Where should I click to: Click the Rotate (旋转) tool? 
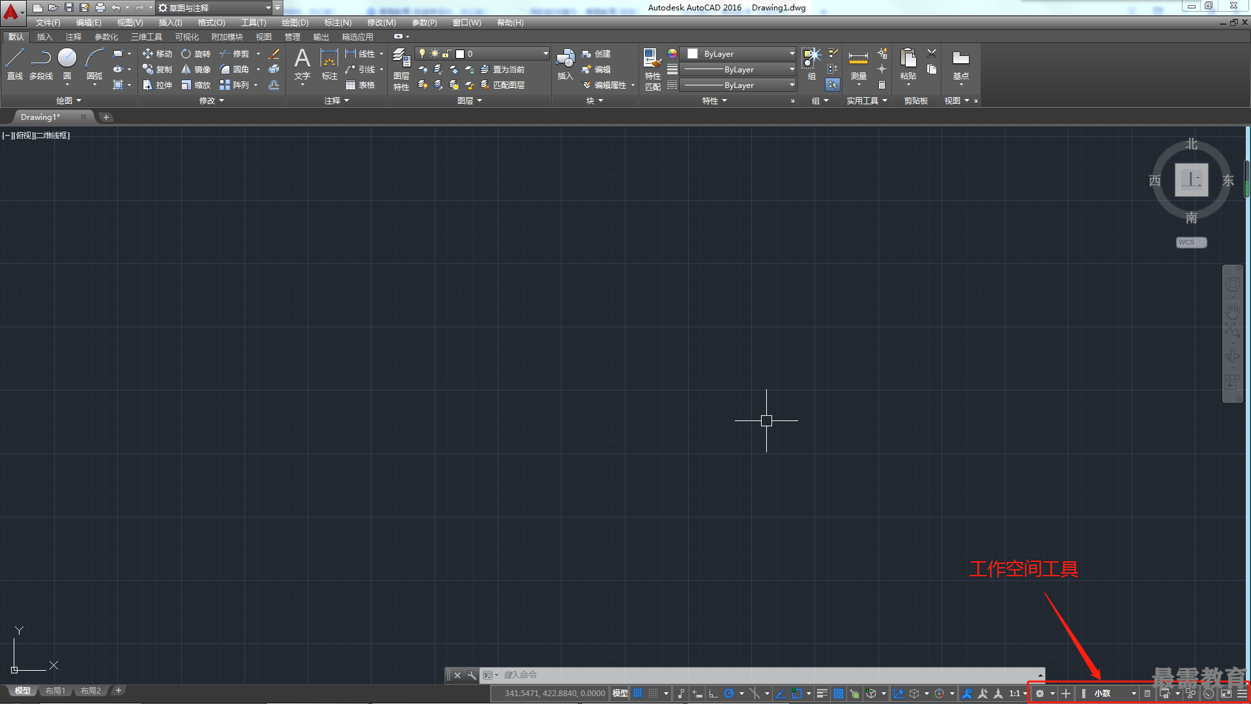pos(195,53)
